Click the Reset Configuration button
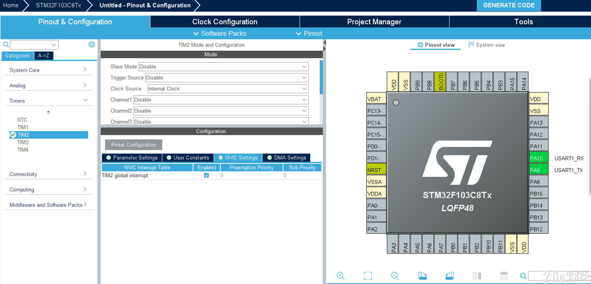Image resolution: width=591 pixels, height=284 pixels. pos(133,145)
